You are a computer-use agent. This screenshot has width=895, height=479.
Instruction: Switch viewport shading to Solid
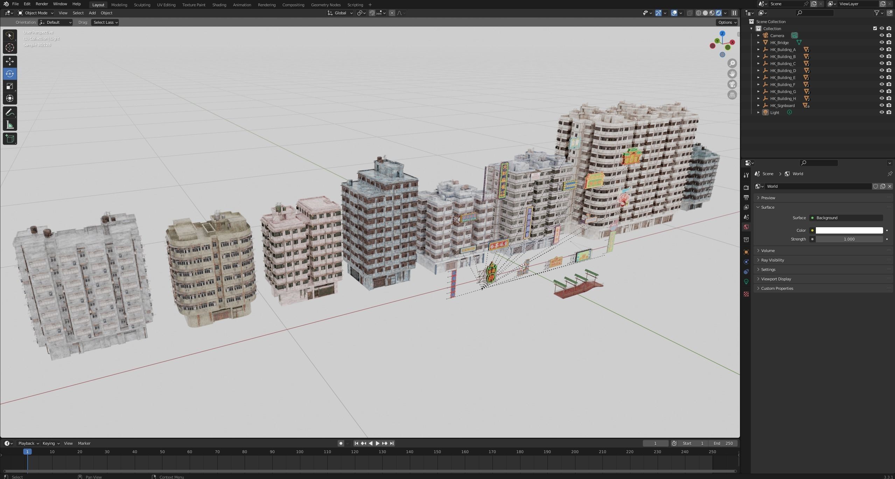[705, 13]
